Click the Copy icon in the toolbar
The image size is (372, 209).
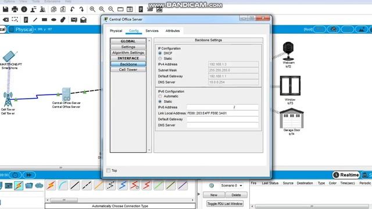pyautogui.click(x=53, y=9)
